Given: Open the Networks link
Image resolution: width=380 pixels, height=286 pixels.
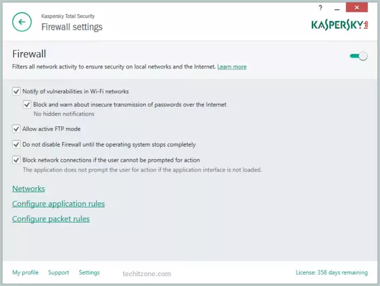Looking at the screenshot, I should click(x=29, y=188).
